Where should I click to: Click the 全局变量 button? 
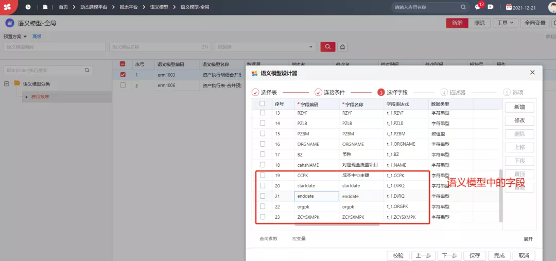click(x=535, y=23)
